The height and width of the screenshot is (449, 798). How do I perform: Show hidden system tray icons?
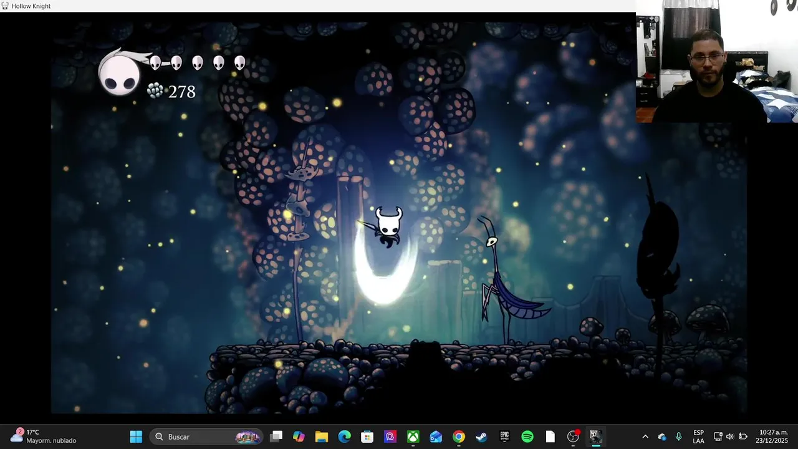point(645,437)
